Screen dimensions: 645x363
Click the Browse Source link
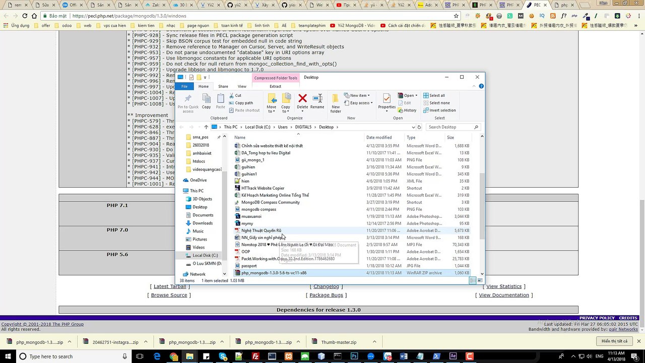point(169,295)
